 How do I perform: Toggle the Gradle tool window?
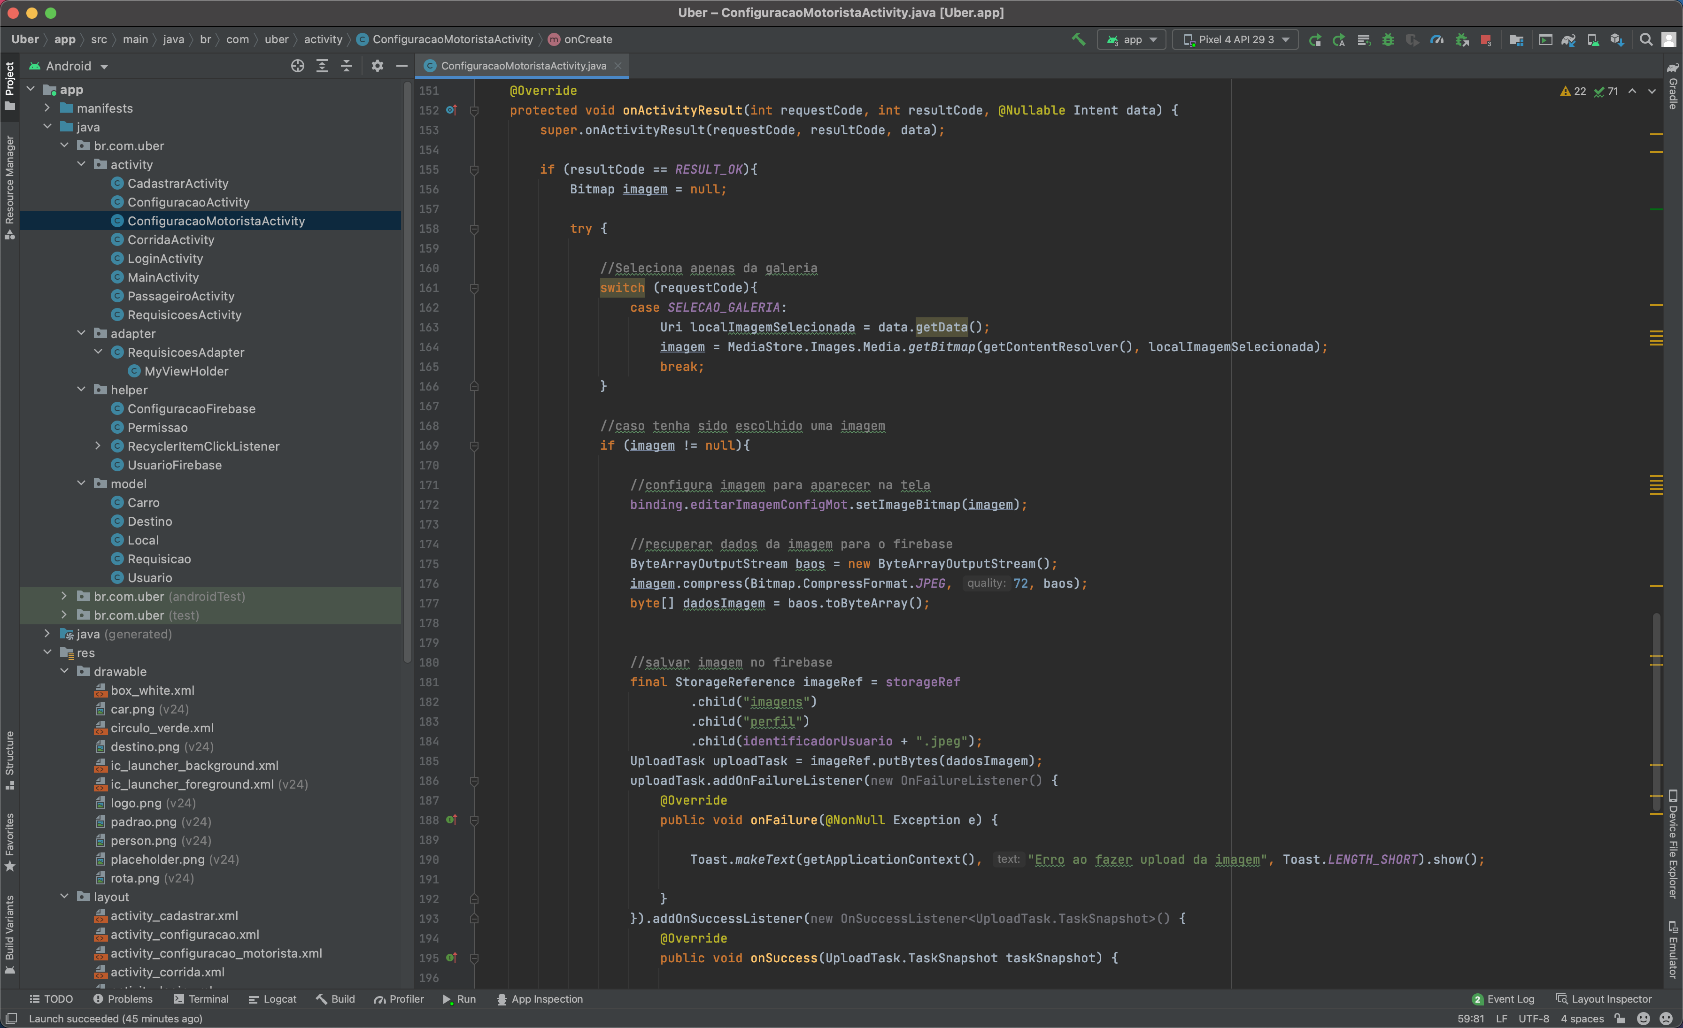[x=1673, y=86]
